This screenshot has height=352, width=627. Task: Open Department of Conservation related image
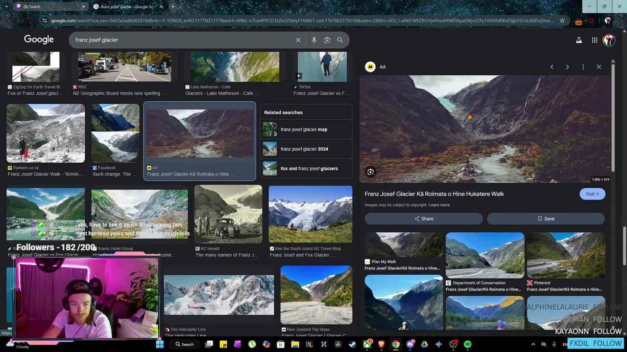point(485,255)
